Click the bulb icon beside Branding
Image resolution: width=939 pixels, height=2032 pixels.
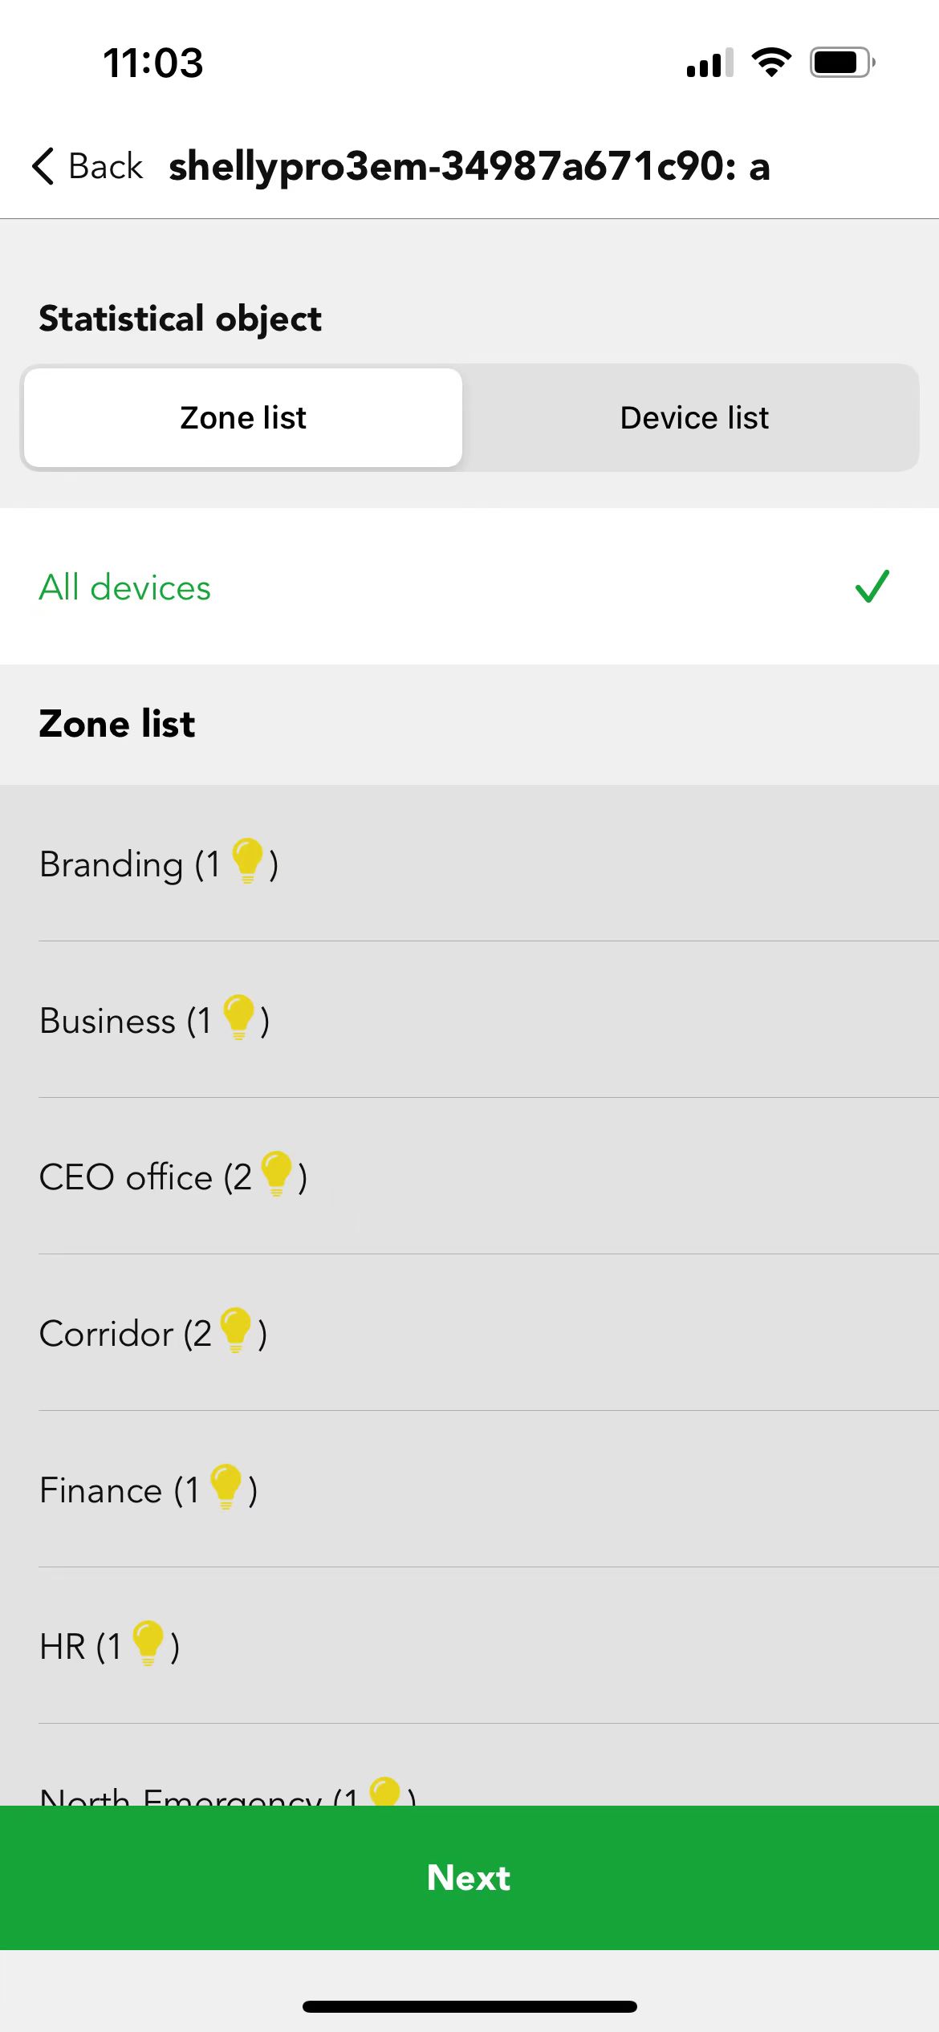click(247, 861)
